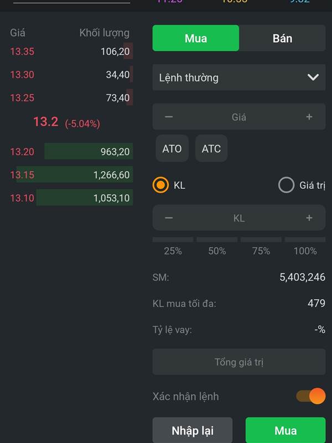Decrease quantity with KL minus icon

(169, 218)
